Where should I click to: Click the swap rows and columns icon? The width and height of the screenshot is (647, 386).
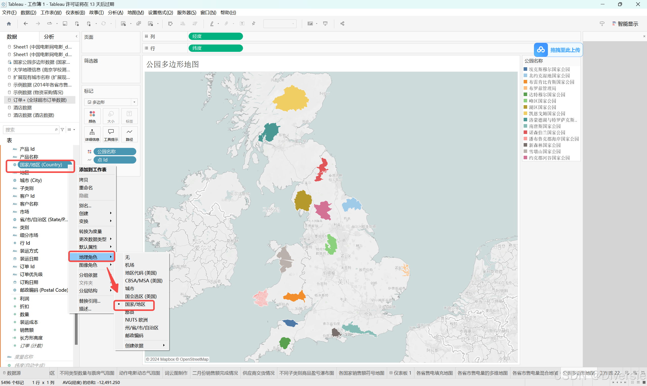point(170,24)
